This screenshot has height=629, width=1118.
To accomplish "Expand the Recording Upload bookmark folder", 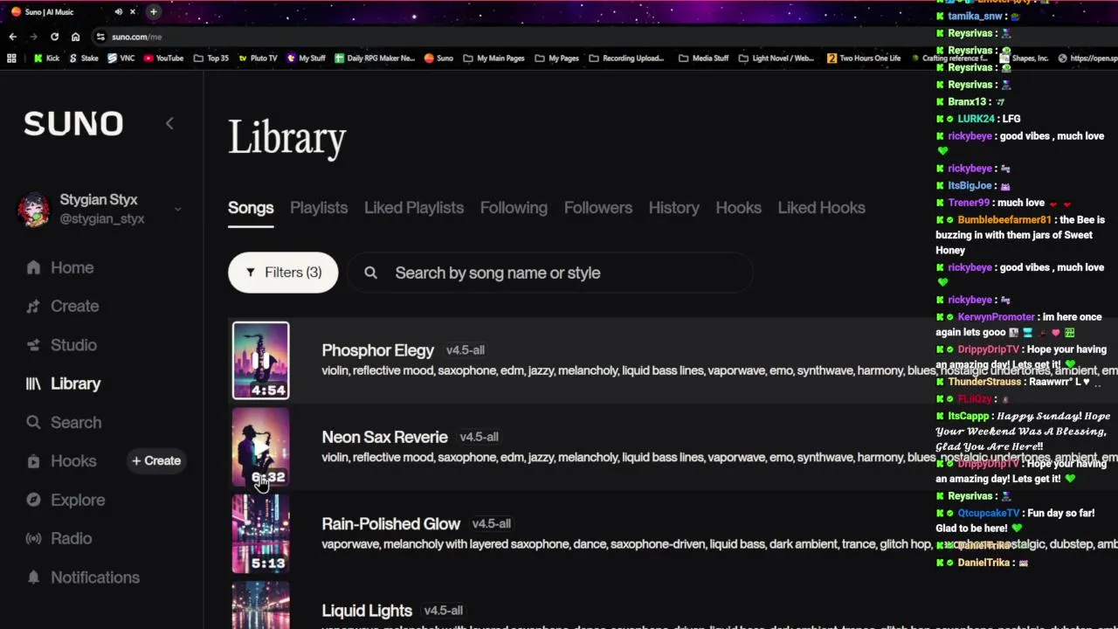I will (626, 59).
